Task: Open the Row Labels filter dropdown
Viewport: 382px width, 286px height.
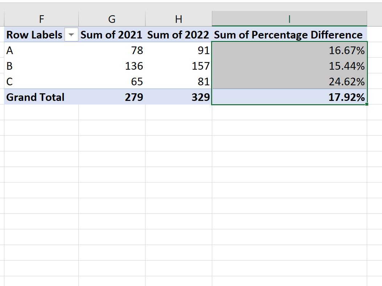Action: pos(71,35)
